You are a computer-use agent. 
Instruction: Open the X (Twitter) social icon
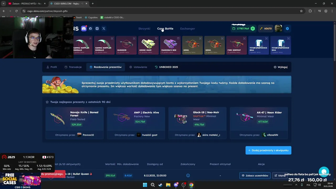(104, 29)
